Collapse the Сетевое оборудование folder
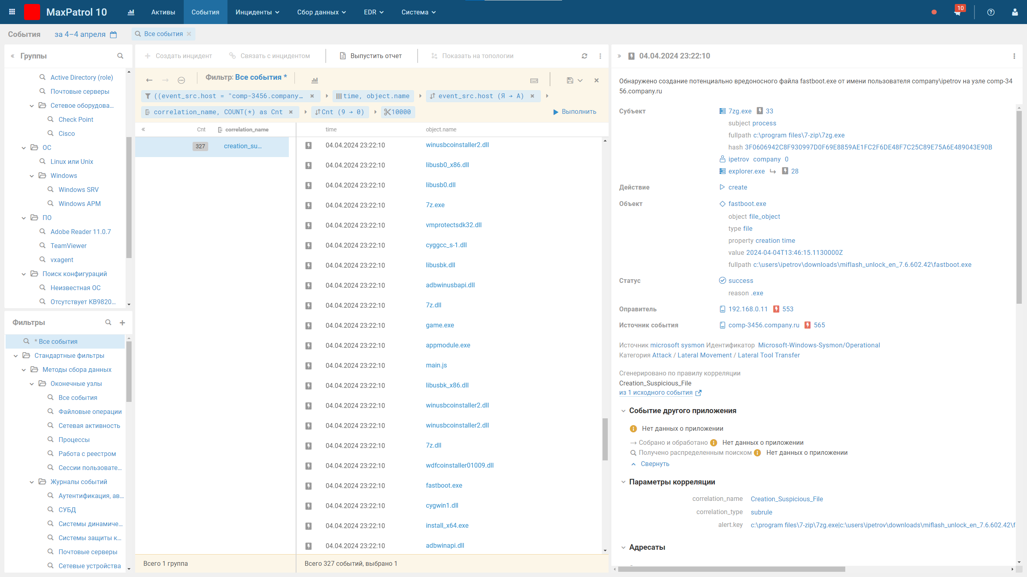Image resolution: width=1027 pixels, height=577 pixels. (32, 106)
